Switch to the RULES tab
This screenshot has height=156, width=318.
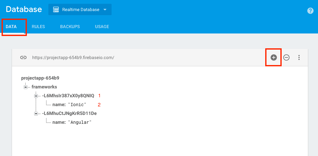(x=38, y=27)
